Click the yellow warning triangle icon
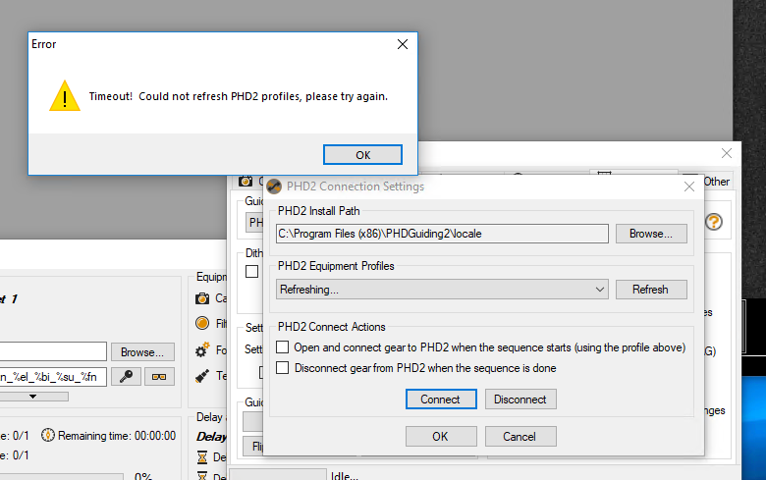Viewport: 766px width, 480px height. (65, 96)
